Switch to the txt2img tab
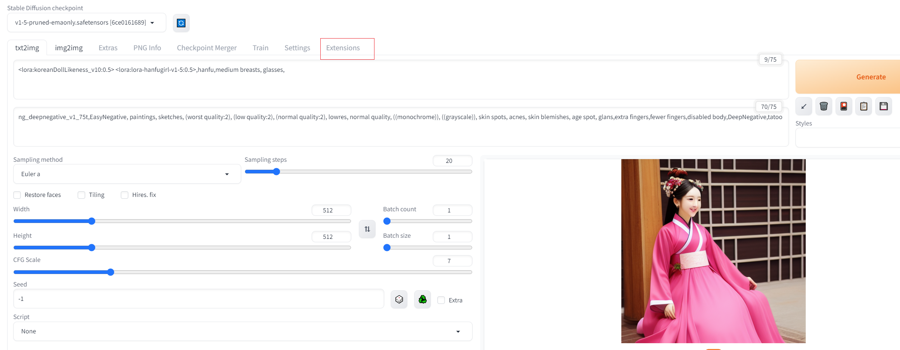The height and width of the screenshot is (350, 900). [x=27, y=48]
